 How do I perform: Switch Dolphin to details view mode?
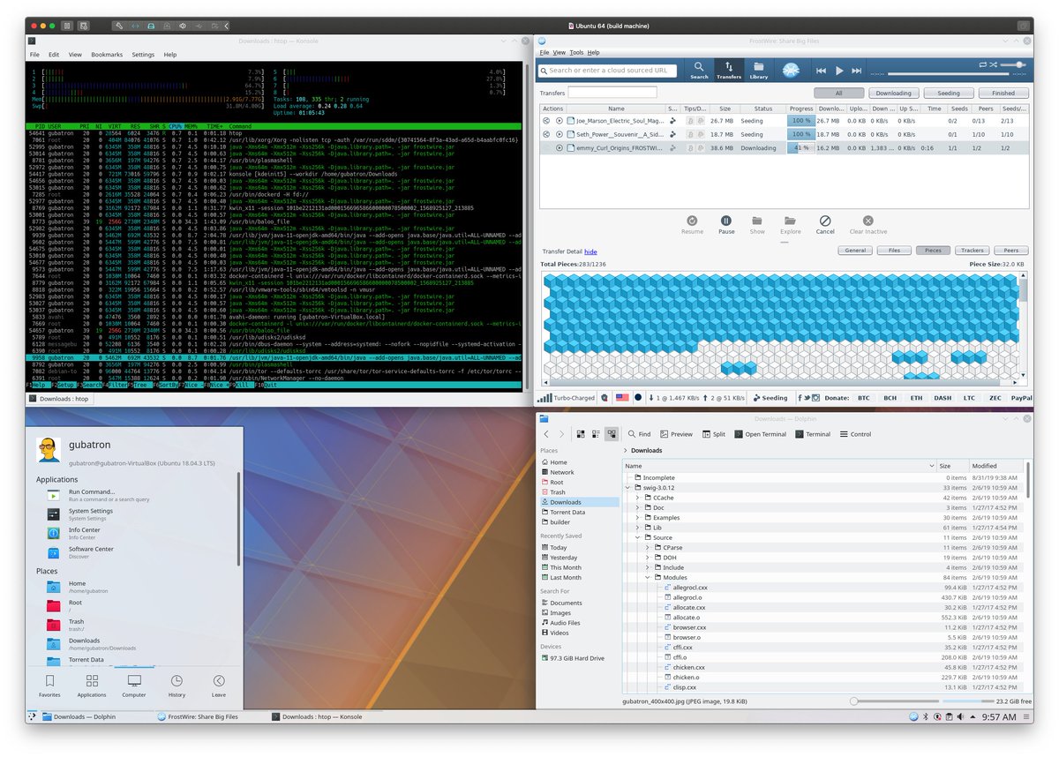612,434
